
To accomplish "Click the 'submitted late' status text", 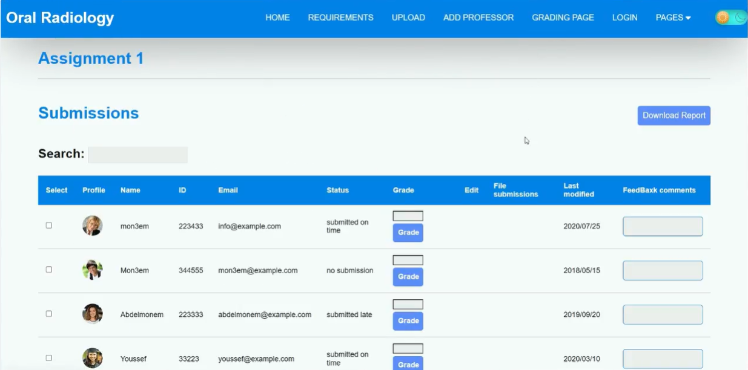I will [349, 314].
